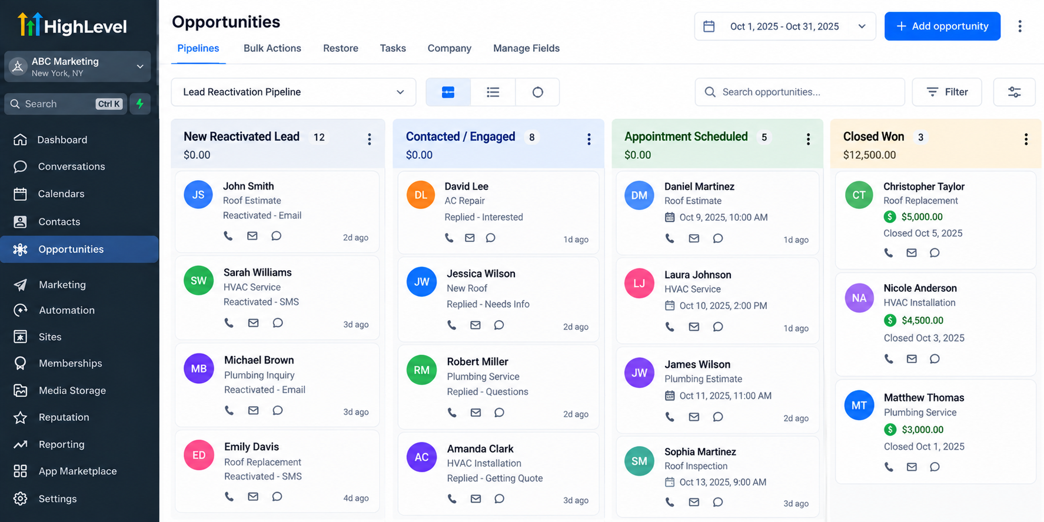Image resolution: width=1044 pixels, height=522 pixels.
Task: Message Robert Miller via chat icon
Action: (499, 413)
